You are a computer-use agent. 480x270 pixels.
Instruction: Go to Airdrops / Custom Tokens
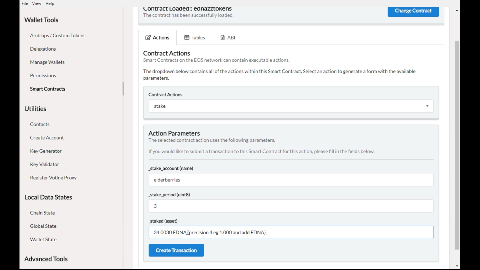tap(58, 35)
